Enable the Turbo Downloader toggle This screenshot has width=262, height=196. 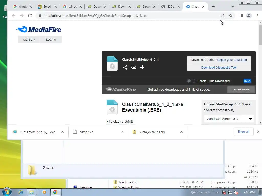191,81
